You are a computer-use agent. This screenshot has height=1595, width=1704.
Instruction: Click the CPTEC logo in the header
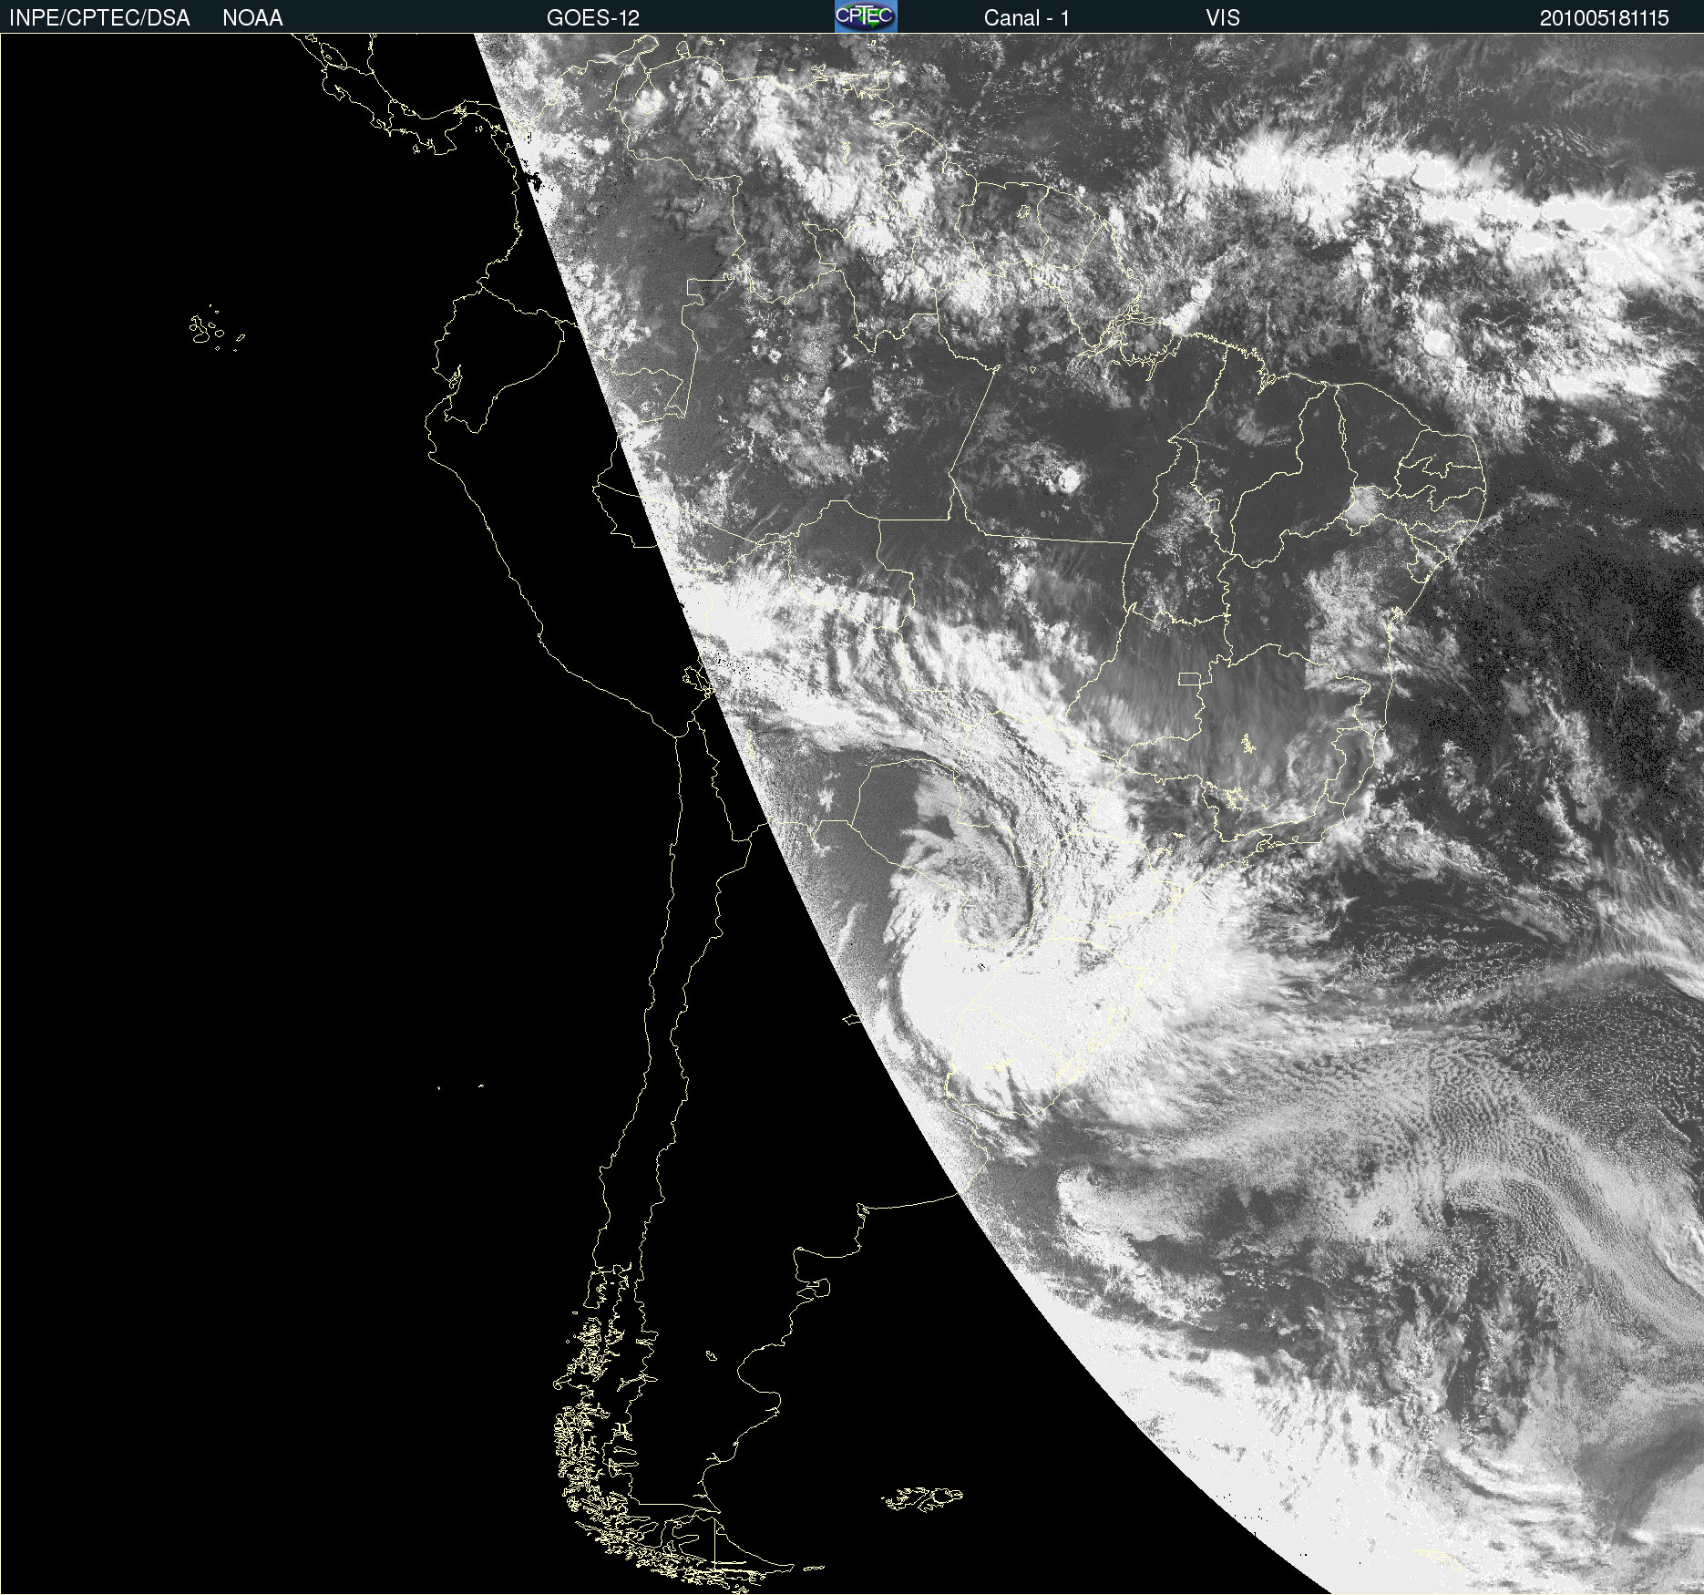tap(866, 16)
